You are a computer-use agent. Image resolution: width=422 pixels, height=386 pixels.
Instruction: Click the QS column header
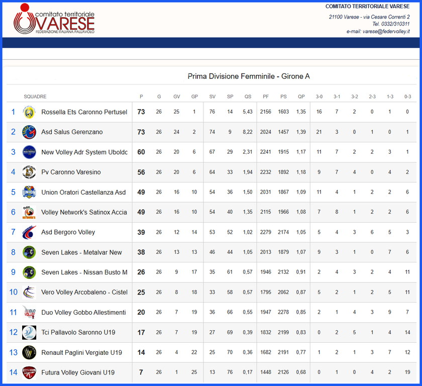tap(248, 96)
